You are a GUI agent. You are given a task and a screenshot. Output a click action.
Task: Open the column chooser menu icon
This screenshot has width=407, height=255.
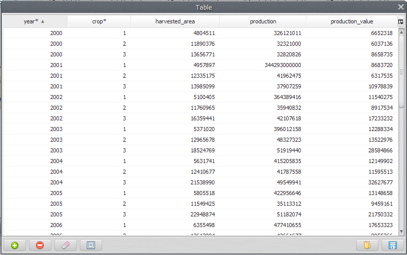[401, 22]
